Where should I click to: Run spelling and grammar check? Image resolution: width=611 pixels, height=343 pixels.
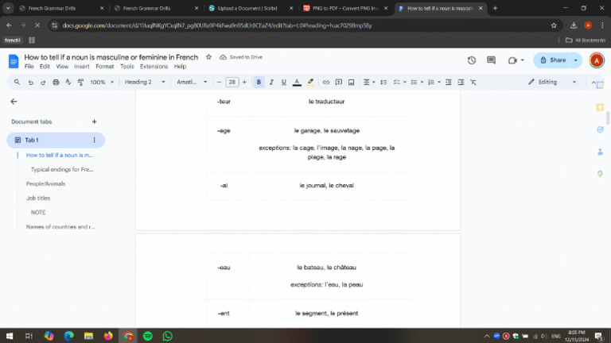68,82
